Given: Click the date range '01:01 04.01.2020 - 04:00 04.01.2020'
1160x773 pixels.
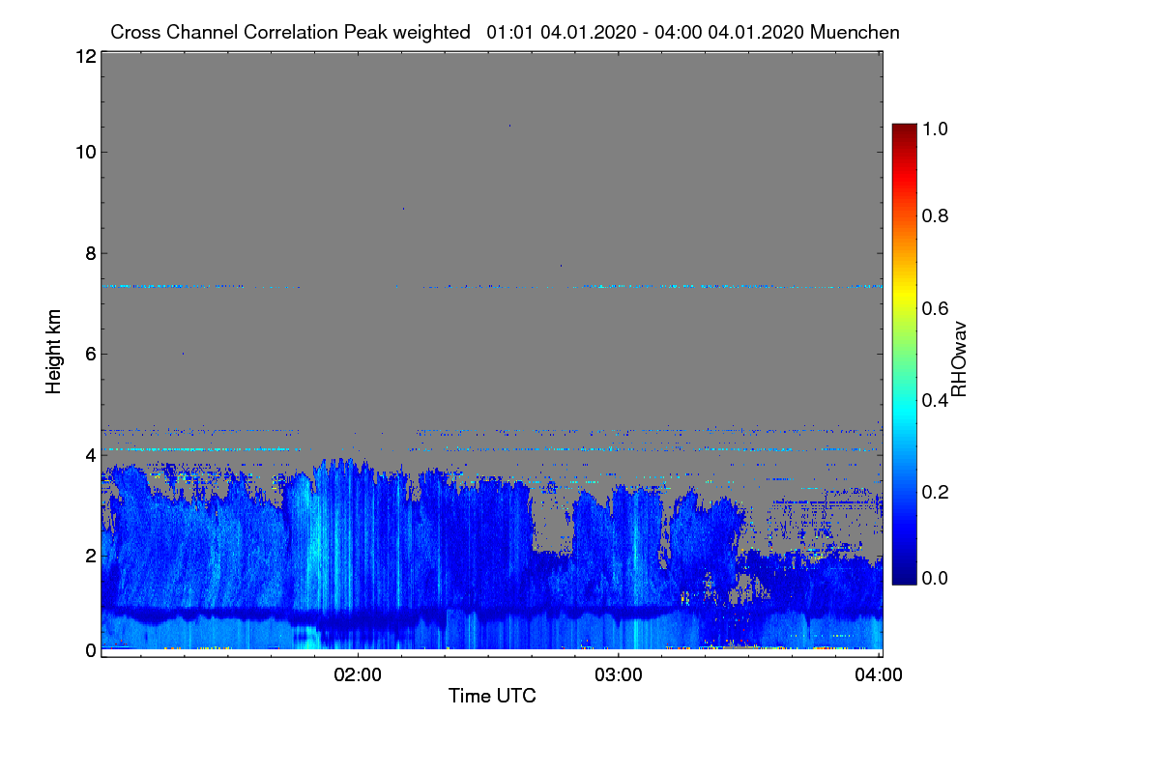Looking at the screenshot, I should pyautogui.click(x=646, y=32).
